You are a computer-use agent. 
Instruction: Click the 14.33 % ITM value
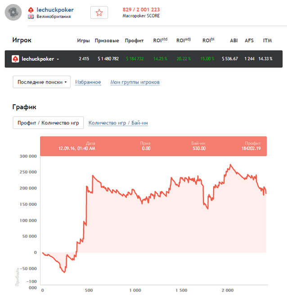[265, 59]
